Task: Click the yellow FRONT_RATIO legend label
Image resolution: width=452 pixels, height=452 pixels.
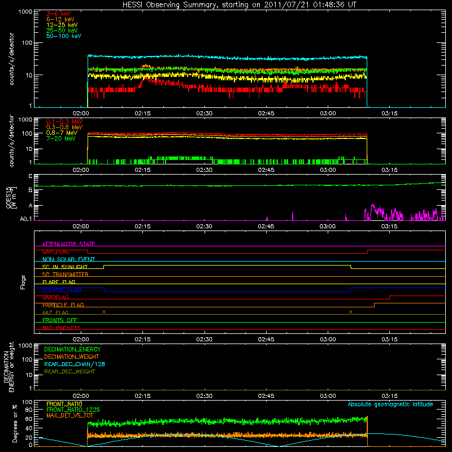Action: (64, 404)
